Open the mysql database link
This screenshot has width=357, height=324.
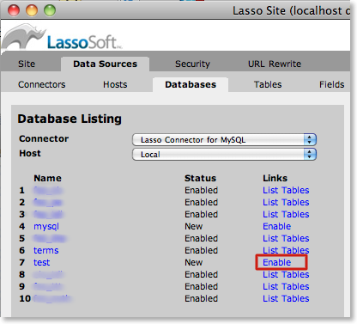click(46, 227)
